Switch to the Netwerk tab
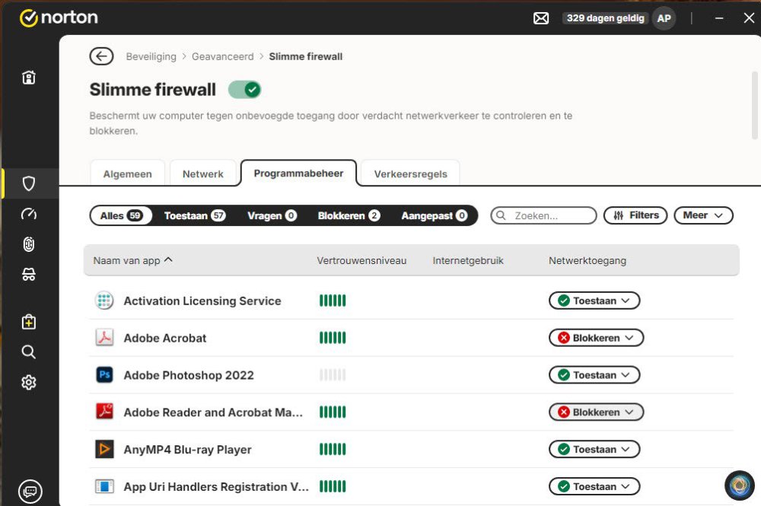 pyautogui.click(x=203, y=173)
